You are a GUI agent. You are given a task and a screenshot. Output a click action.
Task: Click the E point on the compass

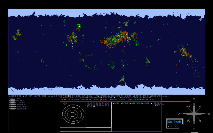click(209, 114)
